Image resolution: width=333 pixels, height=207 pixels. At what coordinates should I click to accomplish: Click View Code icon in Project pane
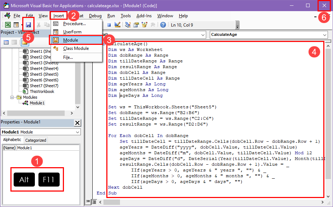click(6, 42)
